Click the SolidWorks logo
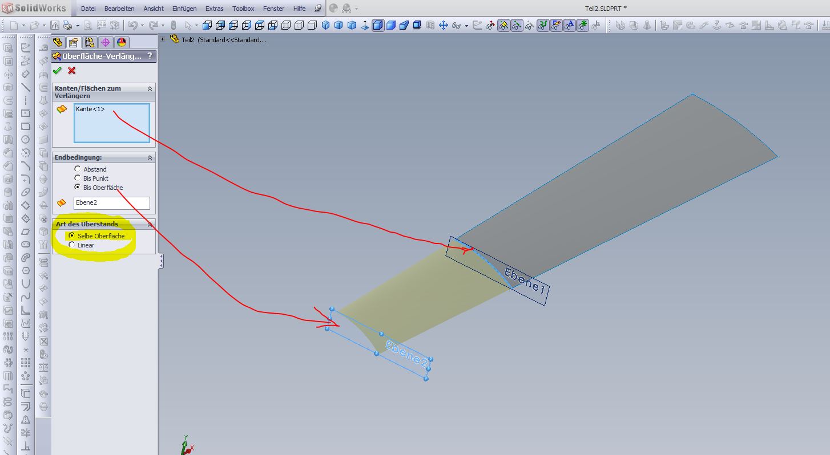830x455 pixels. [x=33, y=9]
